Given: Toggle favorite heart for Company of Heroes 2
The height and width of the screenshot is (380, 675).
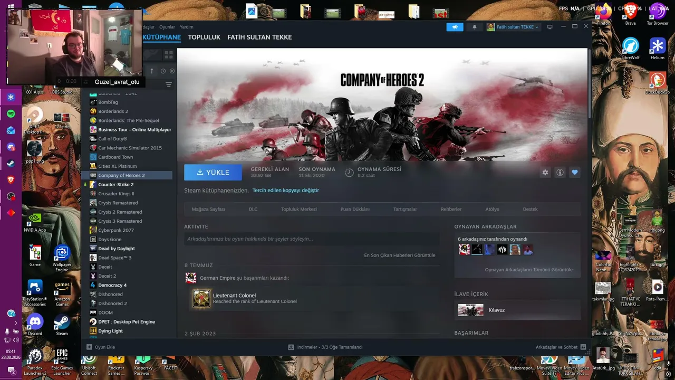Looking at the screenshot, I should 575,173.
